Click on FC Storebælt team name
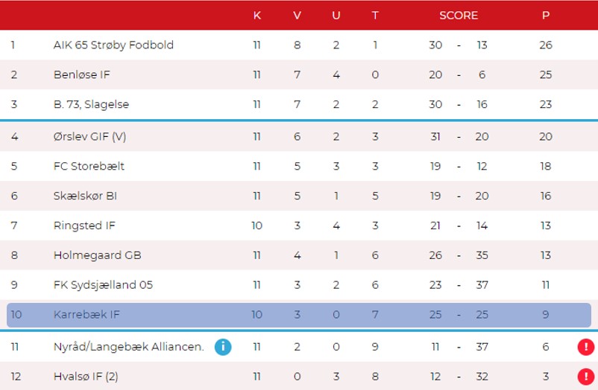This screenshot has width=598, height=390. pyautogui.click(x=87, y=166)
